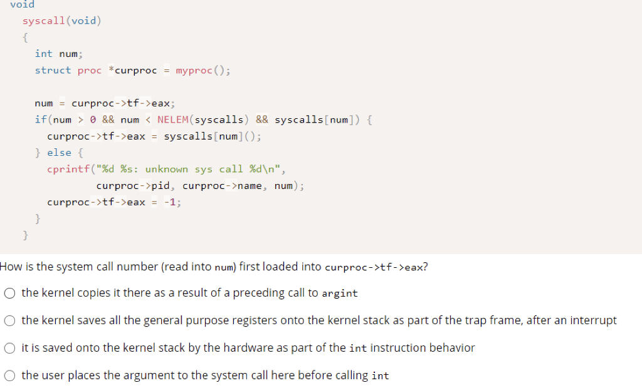
Task: Choose the option about int instruction hardware behavior
Action: pyautogui.click(x=9, y=348)
